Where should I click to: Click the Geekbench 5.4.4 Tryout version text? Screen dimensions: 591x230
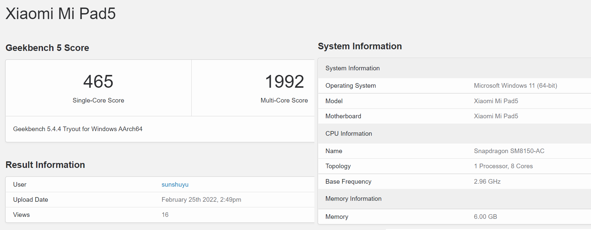pos(78,129)
